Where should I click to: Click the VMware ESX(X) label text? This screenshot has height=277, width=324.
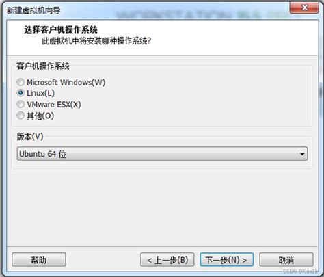pyautogui.click(x=54, y=104)
